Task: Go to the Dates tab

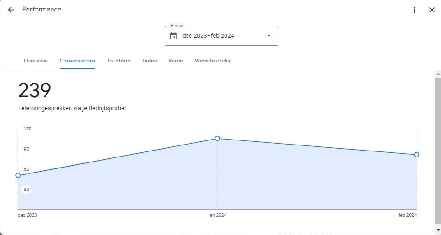Action: (149, 61)
